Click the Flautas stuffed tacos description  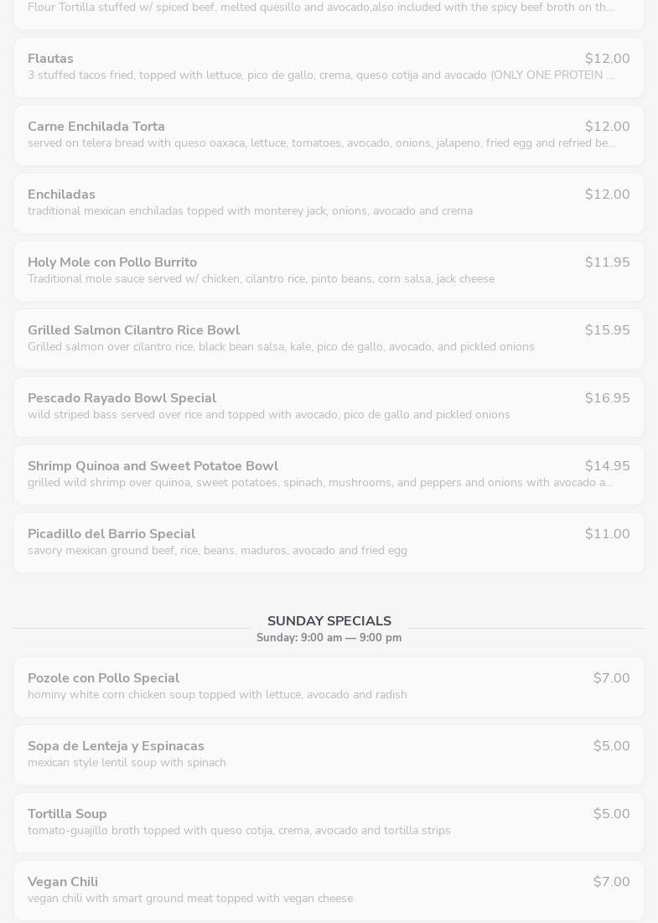pyautogui.click(x=320, y=75)
